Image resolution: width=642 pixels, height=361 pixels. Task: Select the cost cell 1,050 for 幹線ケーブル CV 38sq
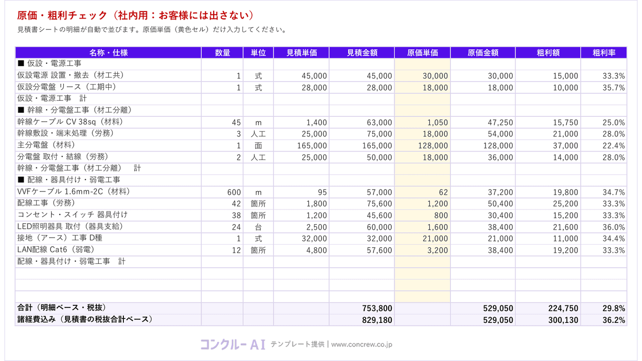(422, 122)
